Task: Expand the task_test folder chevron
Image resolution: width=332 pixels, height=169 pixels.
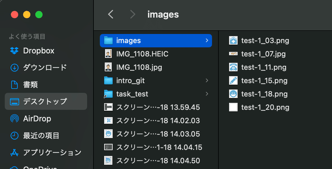Action: coord(207,94)
